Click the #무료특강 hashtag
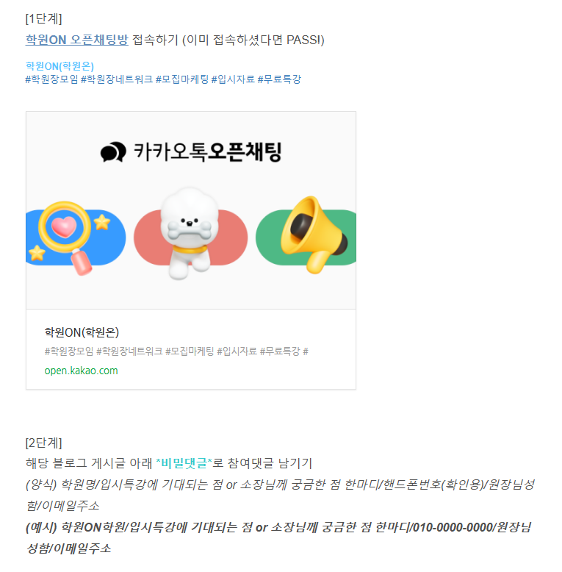562x572 pixels. (x=279, y=79)
